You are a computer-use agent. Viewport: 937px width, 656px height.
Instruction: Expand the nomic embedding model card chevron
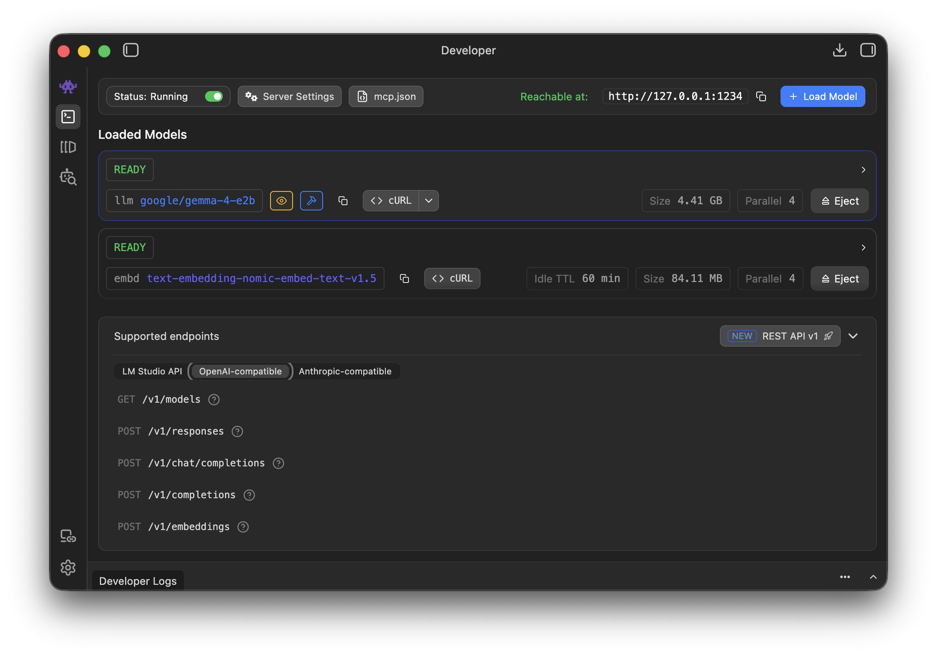pyautogui.click(x=863, y=248)
